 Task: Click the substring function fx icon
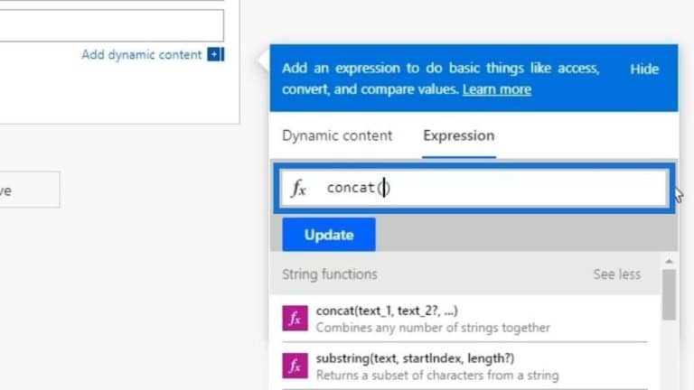tap(295, 366)
